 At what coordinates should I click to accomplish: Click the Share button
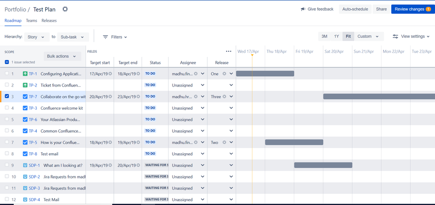coord(381,9)
